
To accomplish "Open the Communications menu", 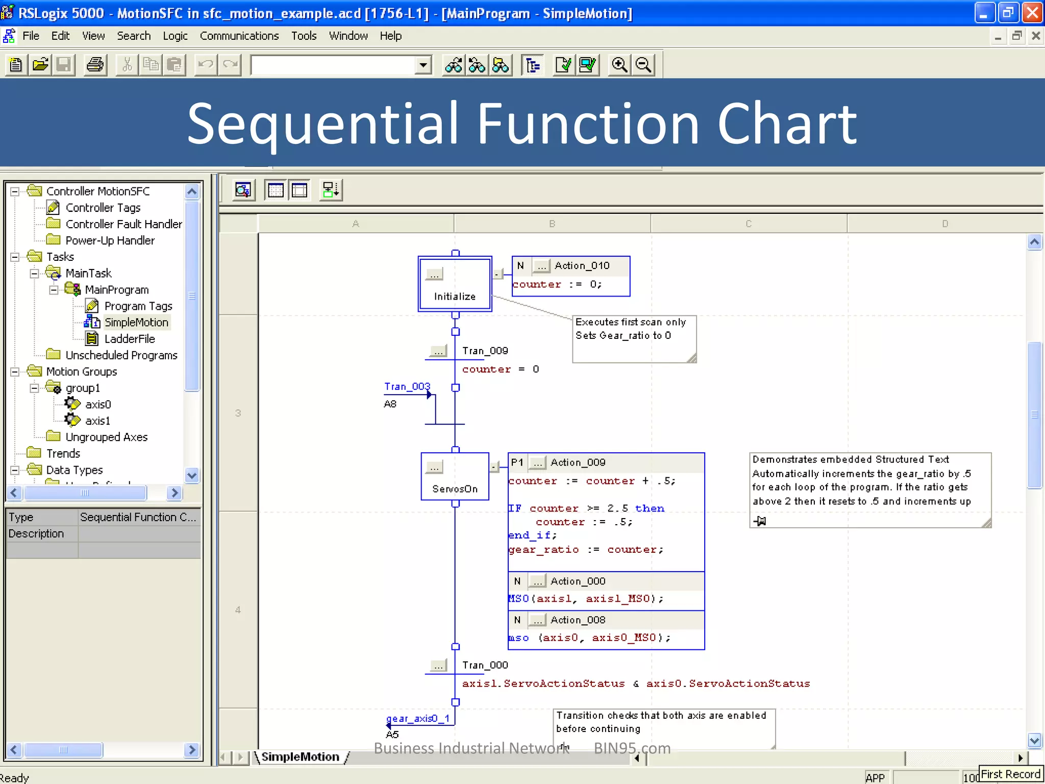I will pyautogui.click(x=239, y=36).
